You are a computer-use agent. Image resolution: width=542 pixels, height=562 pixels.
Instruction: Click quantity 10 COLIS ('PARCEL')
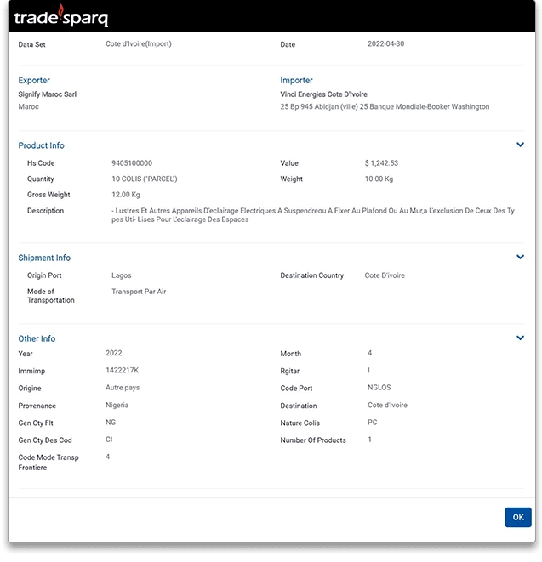(145, 179)
